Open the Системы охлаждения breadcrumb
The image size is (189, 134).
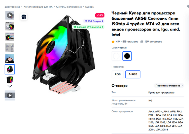(x=69, y=7)
